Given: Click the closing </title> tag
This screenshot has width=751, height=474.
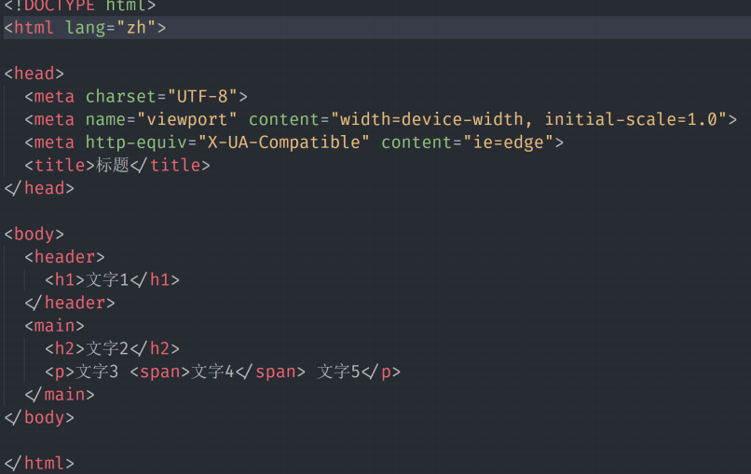Looking at the screenshot, I should [x=170, y=165].
